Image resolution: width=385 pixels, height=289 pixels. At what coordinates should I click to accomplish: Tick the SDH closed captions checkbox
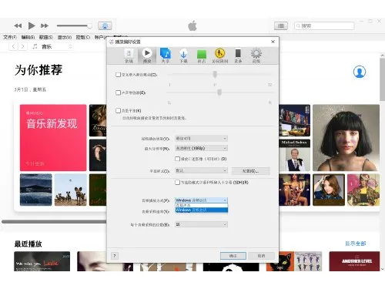point(177,182)
